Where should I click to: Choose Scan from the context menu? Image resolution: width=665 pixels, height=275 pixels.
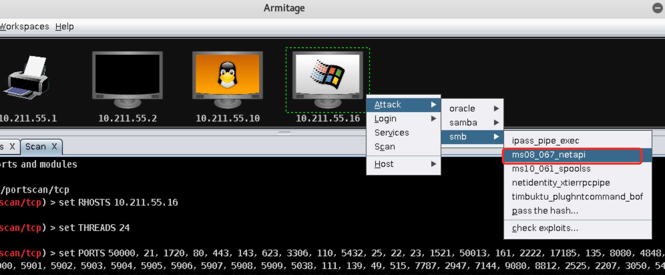coord(404,147)
